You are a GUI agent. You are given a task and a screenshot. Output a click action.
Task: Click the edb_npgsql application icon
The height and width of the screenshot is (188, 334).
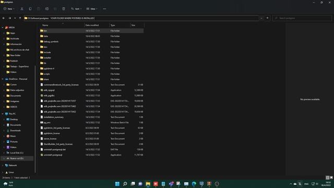42,90
